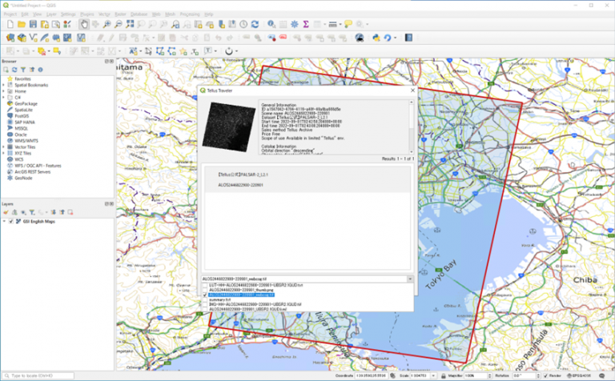
Task: Click the dark blue book help icon
Action: coord(408,38)
